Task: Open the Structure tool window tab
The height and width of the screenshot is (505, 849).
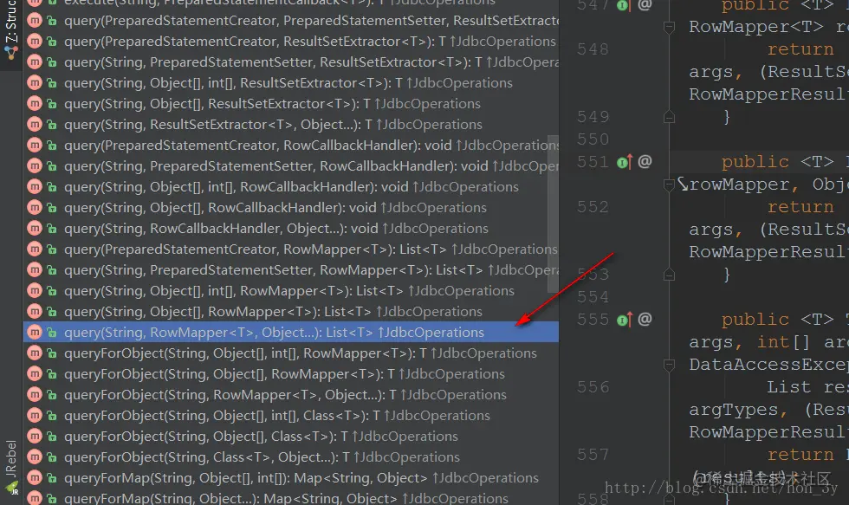Action: click(10, 31)
